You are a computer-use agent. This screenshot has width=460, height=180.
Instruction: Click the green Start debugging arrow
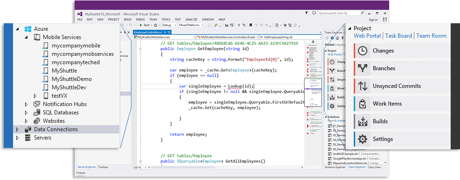coord(141,25)
